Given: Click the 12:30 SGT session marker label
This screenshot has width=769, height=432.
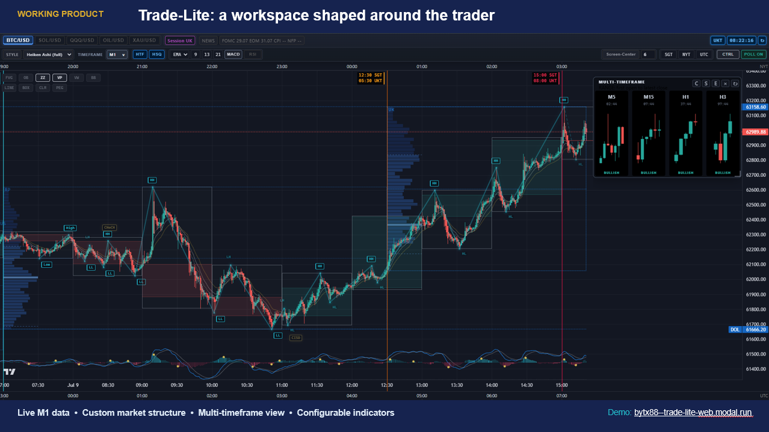Looking at the screenshot, I should pos(370,78).
